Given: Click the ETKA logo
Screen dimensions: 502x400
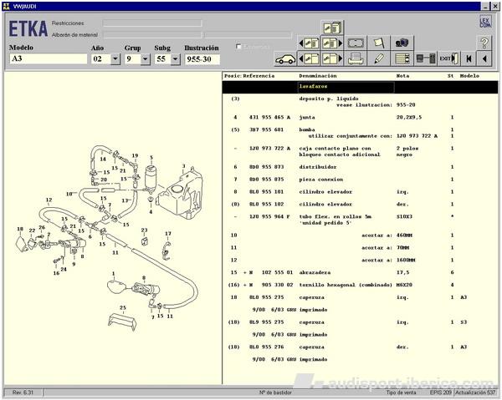Looking at the screenshot, I should [28, 29].
